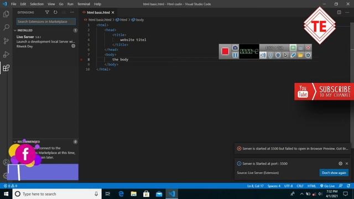Refresh the extensions list
354x199 pixels.
55,12
